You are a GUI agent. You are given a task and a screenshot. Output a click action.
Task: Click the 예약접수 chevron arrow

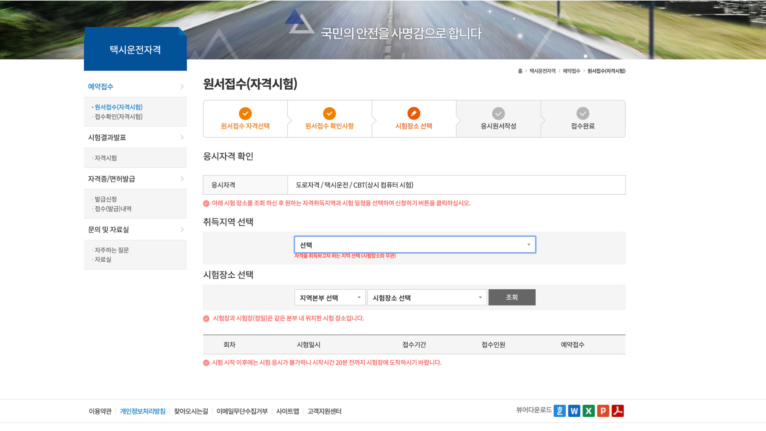pos(182,87)
